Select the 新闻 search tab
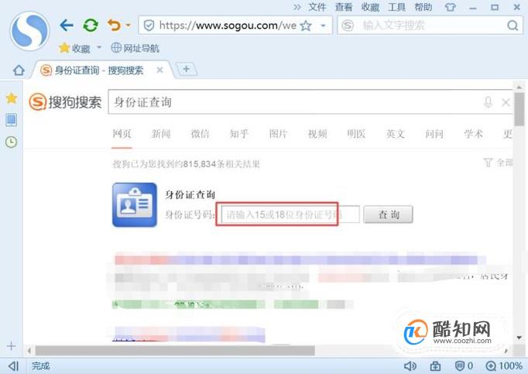Image resolution: width=528 pixels, height=374 pixels. tap(161, 134)
